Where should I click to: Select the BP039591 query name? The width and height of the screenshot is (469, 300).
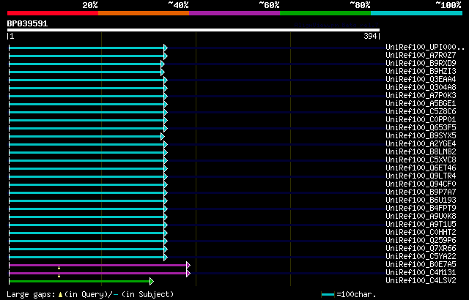[27, 23]
